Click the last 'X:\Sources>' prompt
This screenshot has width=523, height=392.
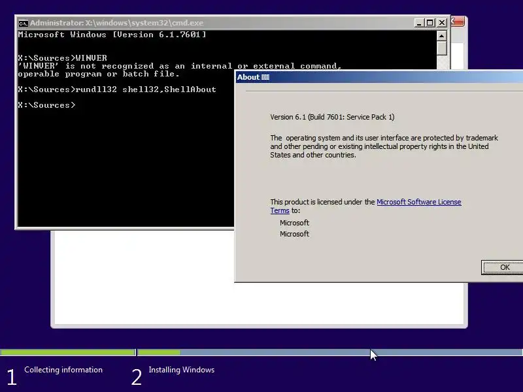point(46,105)
